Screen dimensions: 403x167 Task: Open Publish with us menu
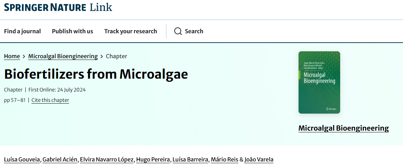(x=73, y=31)
